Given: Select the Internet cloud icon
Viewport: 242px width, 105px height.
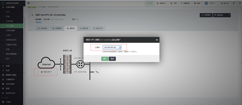Looking at the screenshot, I should [x=46, y=63].
